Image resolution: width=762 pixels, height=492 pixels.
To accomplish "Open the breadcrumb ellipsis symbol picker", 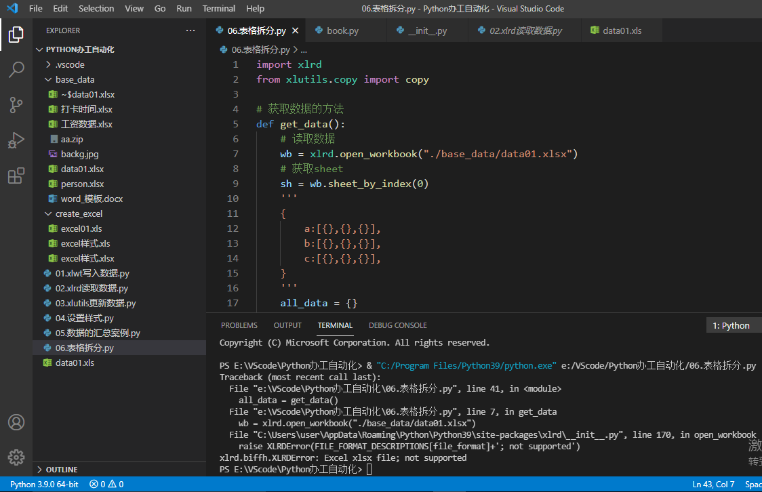I will 304,50.
